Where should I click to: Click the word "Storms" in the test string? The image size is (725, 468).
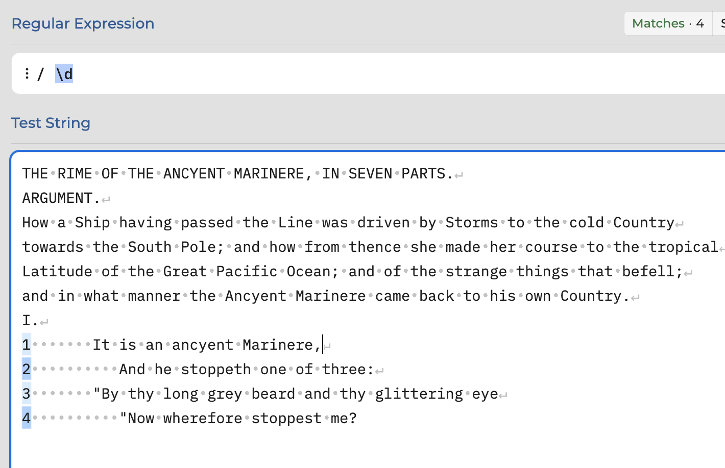(x=472, y=222)
